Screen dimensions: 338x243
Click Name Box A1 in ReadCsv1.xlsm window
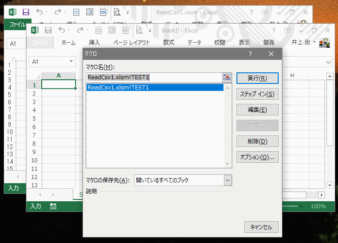click(16, 44)
